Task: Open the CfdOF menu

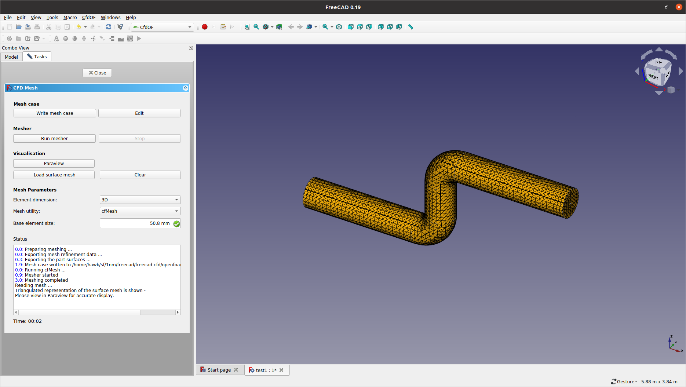Action: click(x=89, y=18)
